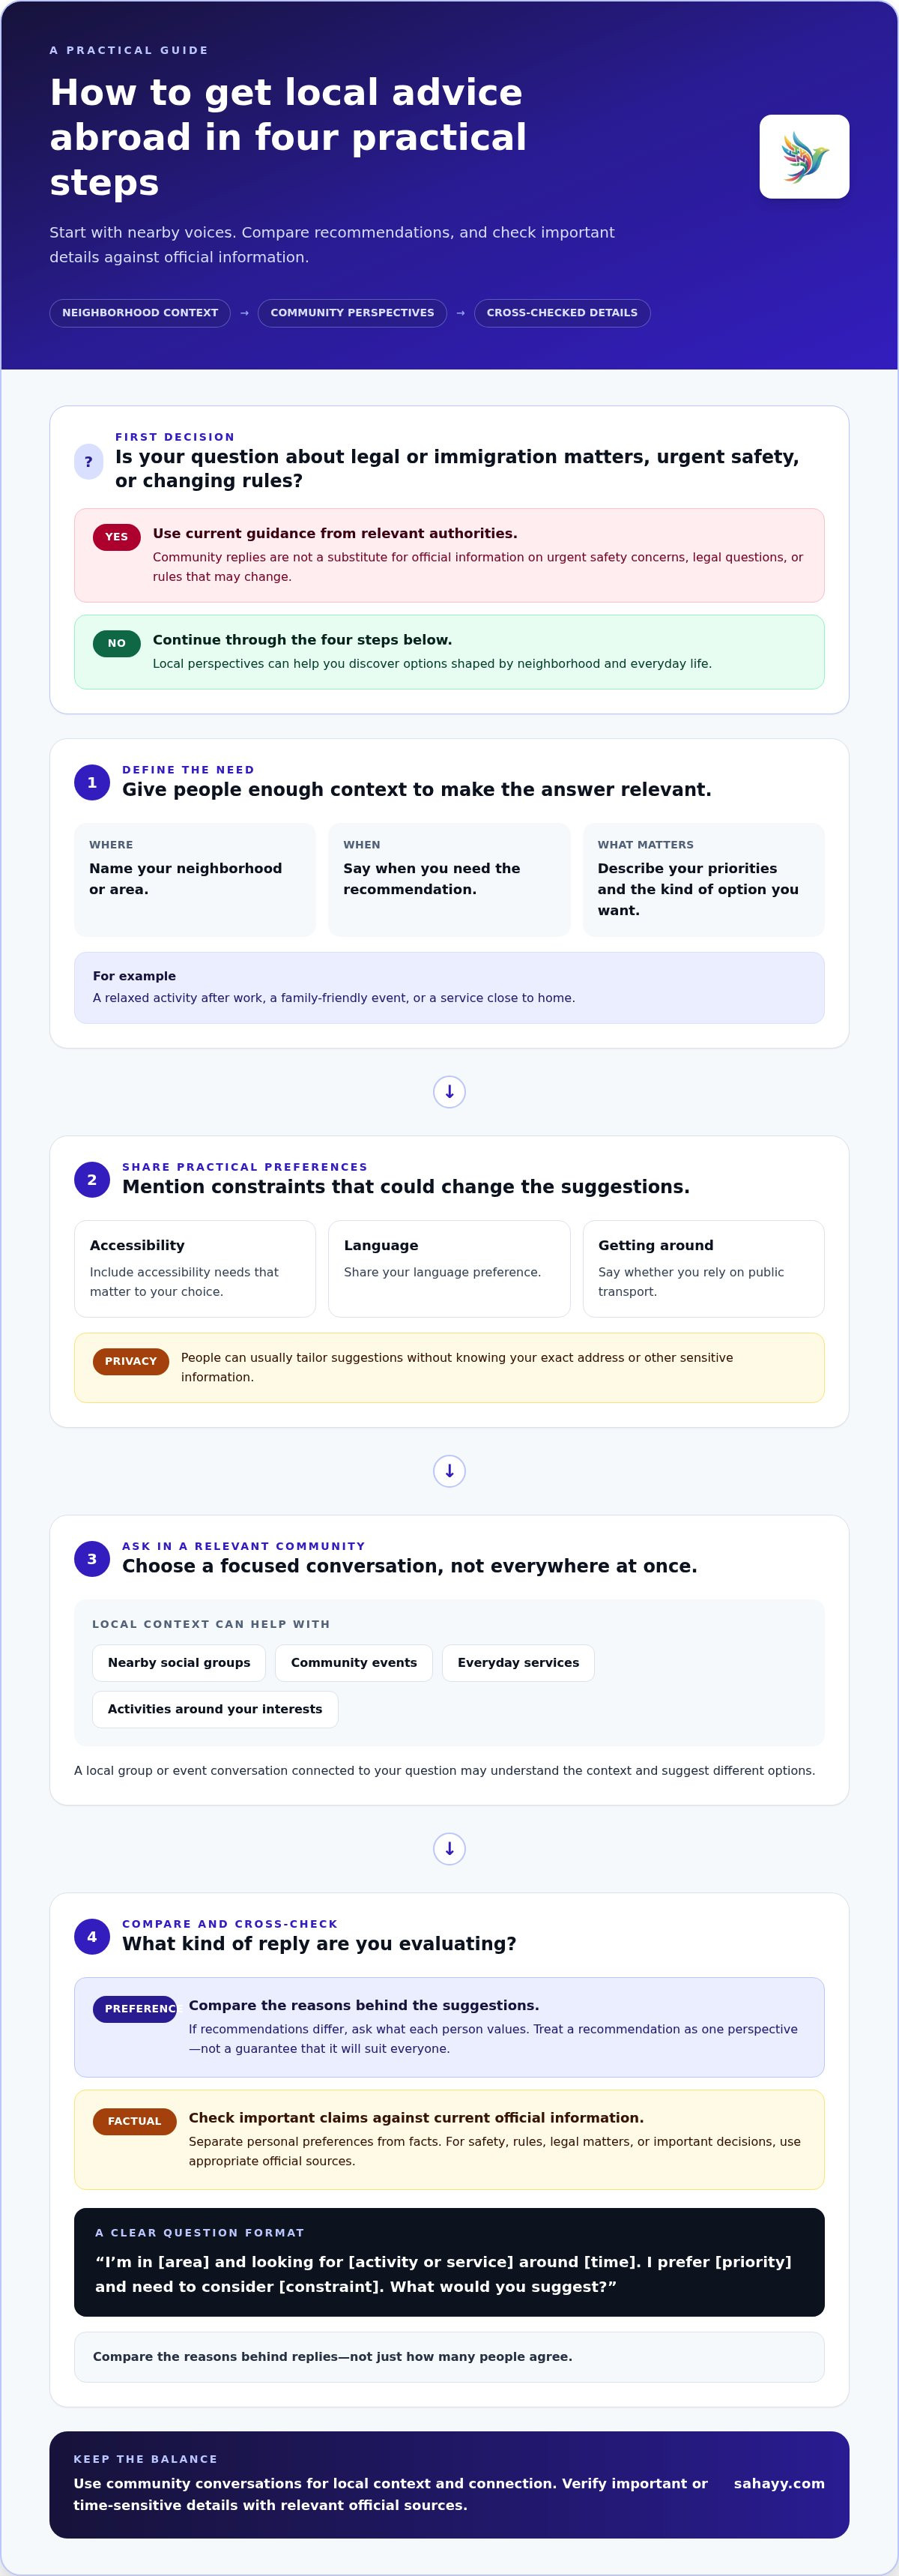Image resolution: width=899 pixels, height=2576 pixels.
Task: Click Activities around your interests chip
Action: [215, 1710]
